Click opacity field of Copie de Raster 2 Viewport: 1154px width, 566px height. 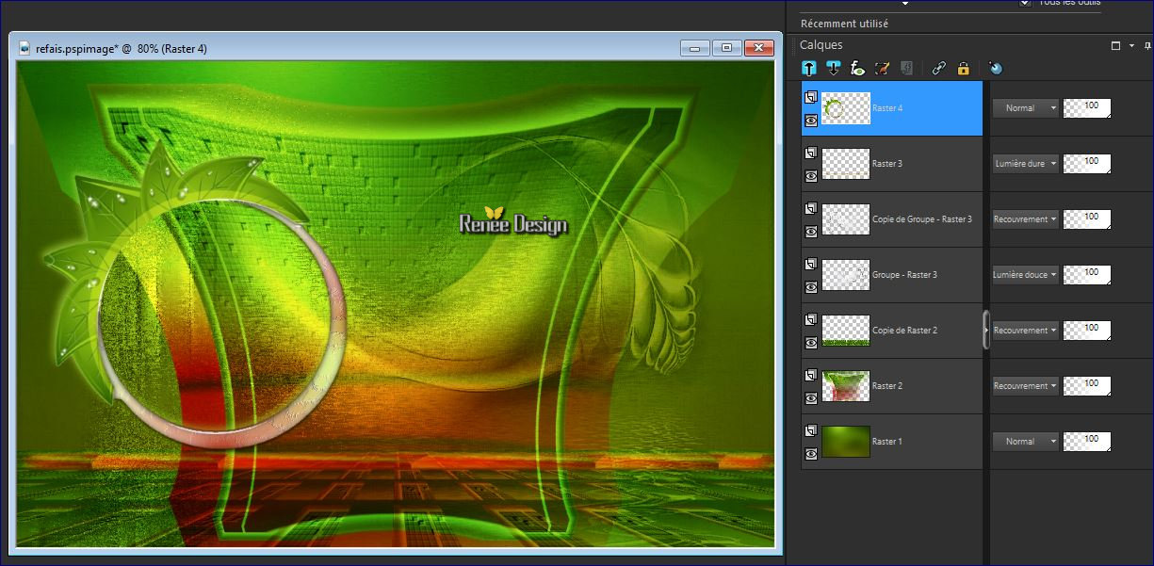tap(1087, 331)
